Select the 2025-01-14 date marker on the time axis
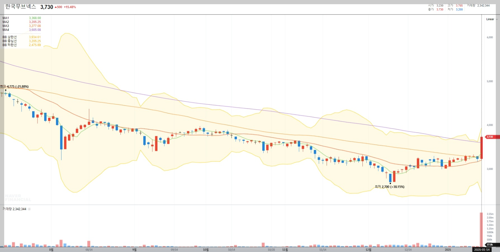 (482, 249)
